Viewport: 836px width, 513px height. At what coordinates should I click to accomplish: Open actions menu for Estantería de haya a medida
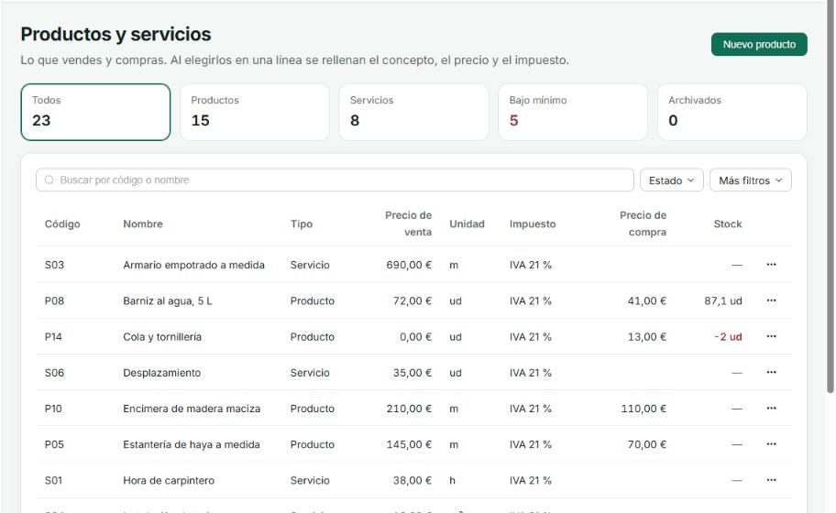coord(771,443)
